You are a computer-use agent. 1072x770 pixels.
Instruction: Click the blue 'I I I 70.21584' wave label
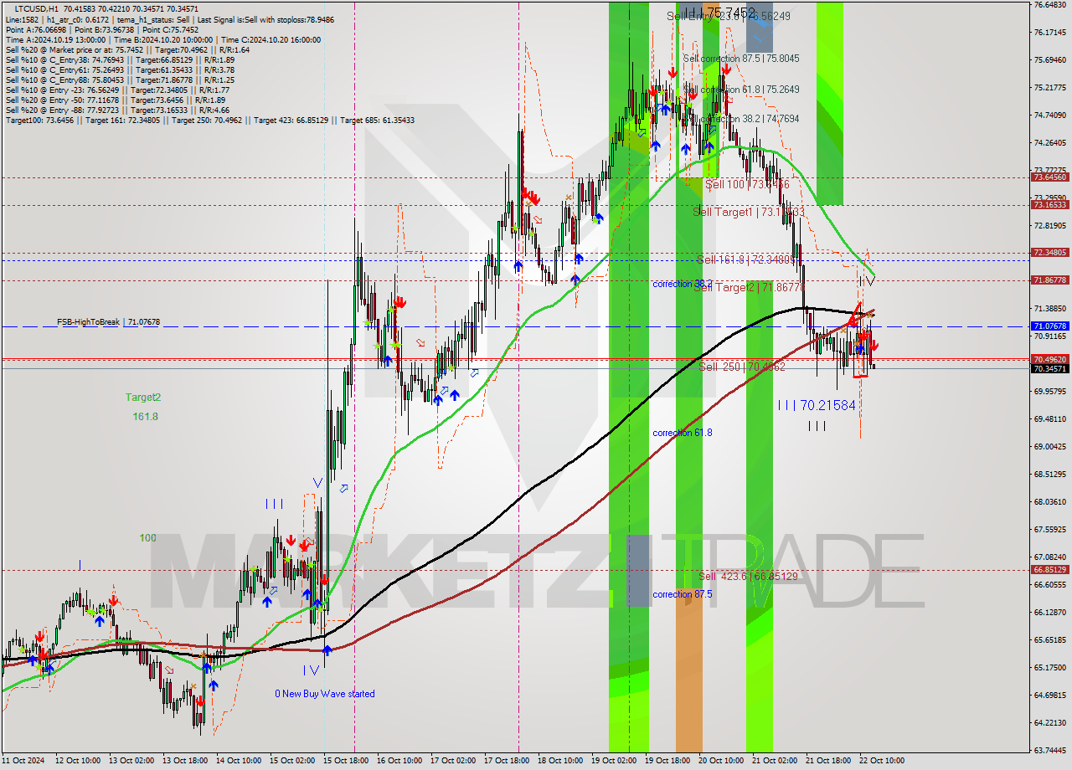[817, 405]
